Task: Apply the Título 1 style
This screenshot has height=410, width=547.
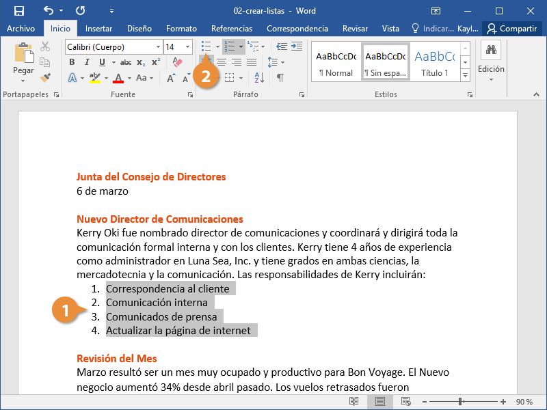Action: [x=435, y=63]
